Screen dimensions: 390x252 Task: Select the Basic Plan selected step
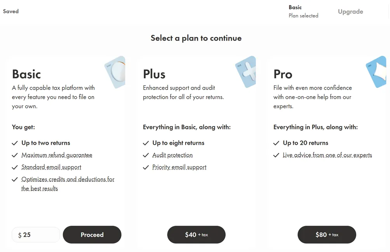pyautogui.click(x=303, y=11)
